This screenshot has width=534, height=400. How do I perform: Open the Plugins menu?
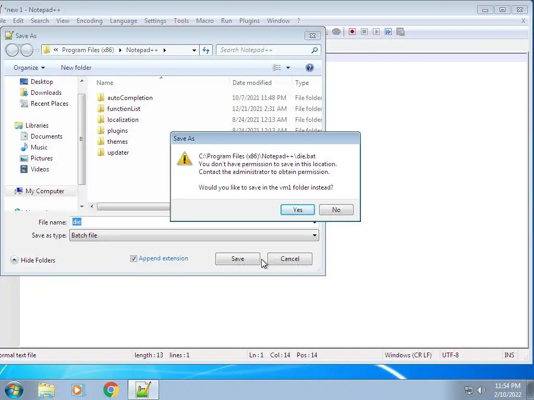pos(249,21)
